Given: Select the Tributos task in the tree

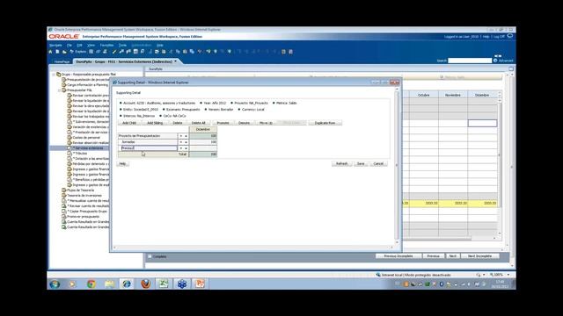Looking at the screenshot, I should (x=80, y=154).
